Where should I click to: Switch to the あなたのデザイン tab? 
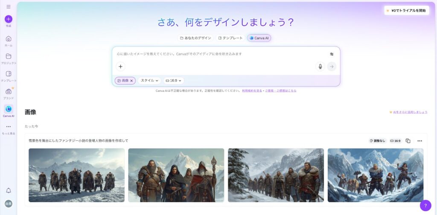195,38
